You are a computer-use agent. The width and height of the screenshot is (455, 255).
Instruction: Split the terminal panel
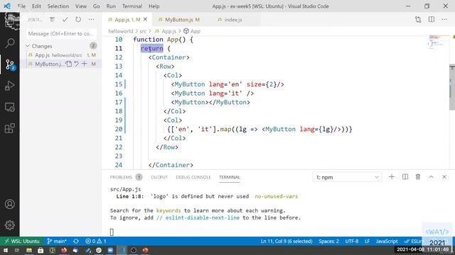coord(405,177)
